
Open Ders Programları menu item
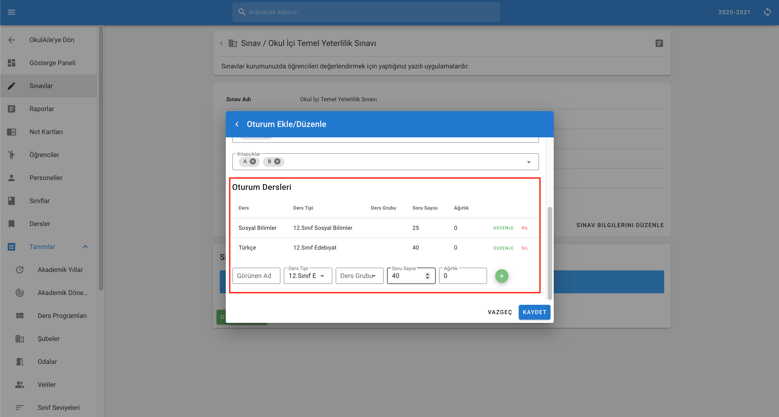(x=48, y=316)
